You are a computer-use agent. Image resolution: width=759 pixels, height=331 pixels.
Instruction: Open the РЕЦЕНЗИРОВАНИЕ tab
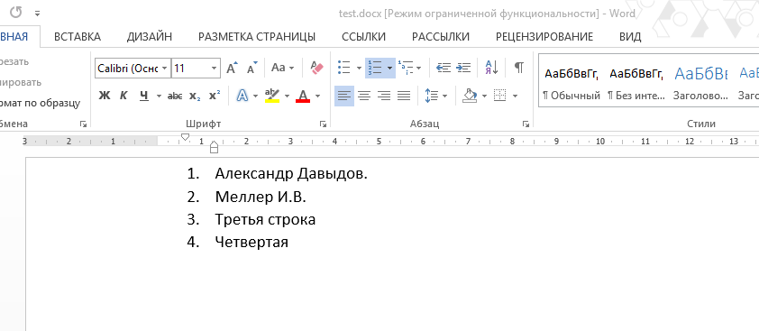click(x=544, y=37)
